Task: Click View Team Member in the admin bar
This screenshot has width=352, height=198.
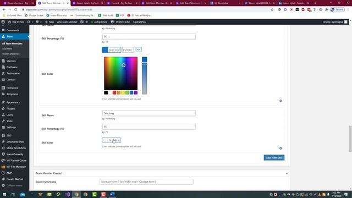Action: [x=67, y=22]
